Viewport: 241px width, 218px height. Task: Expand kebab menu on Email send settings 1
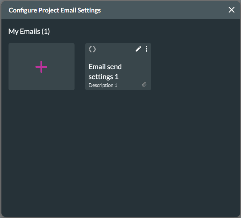point(147,49)
